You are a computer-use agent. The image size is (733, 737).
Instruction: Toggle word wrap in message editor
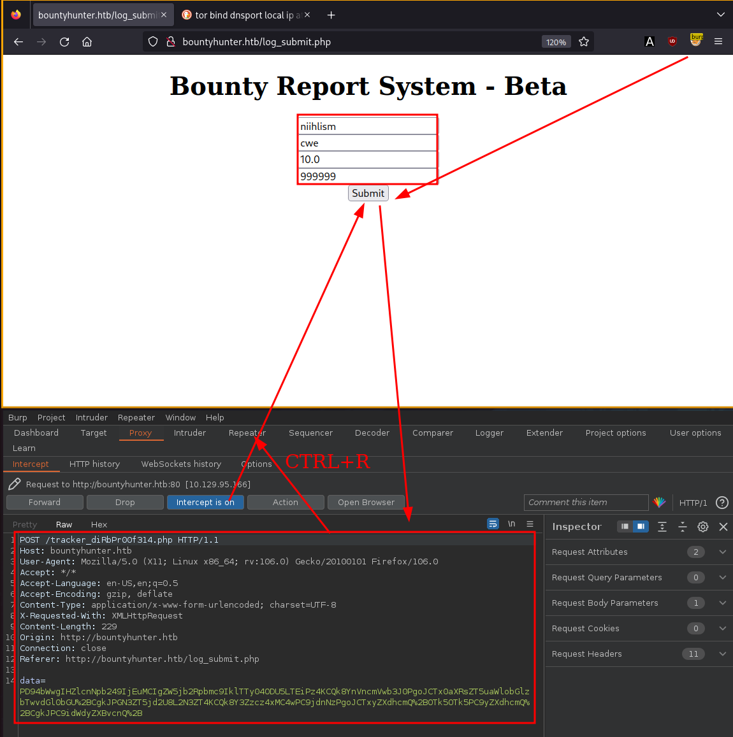coord(493,524)
